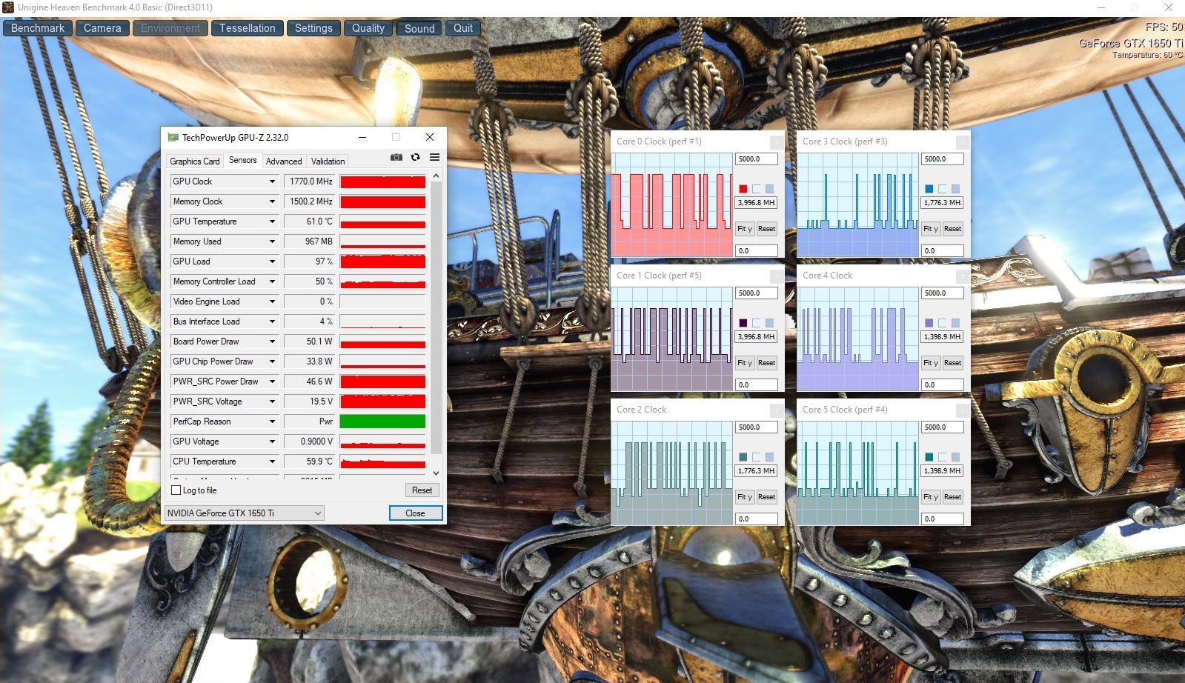Screen dimensions: 1185x683
Task: Open the Camera menu in Heaven
Action: pos(102,28)
